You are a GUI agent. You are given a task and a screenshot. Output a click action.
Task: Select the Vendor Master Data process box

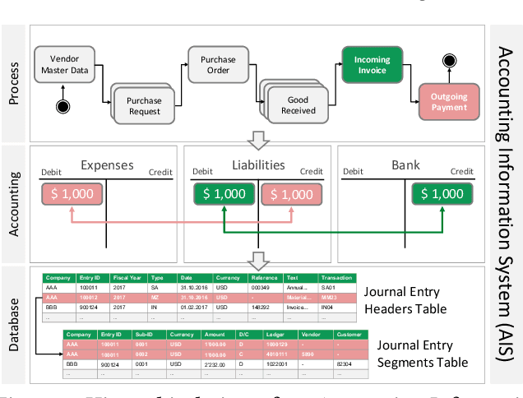point(65,66)
